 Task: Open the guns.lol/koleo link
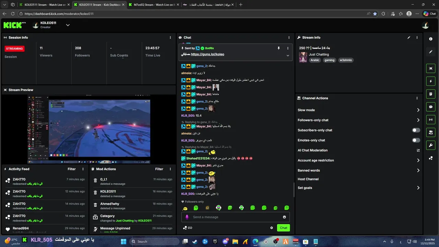pos(207,54)
